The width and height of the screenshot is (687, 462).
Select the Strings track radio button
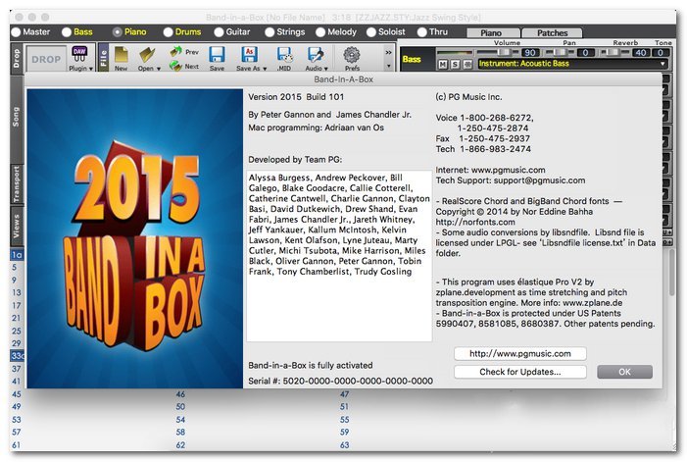tap(270, 32)
